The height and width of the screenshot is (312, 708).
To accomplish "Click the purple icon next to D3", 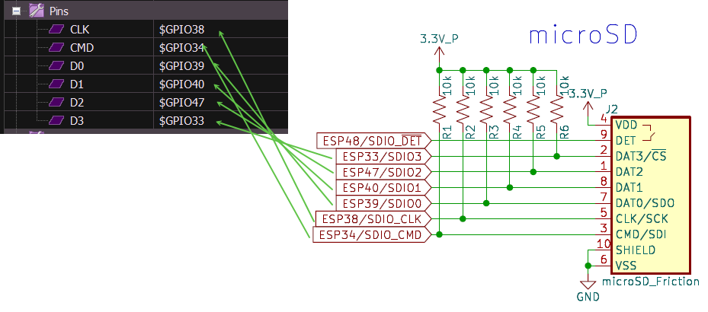I will coord(56,121).
